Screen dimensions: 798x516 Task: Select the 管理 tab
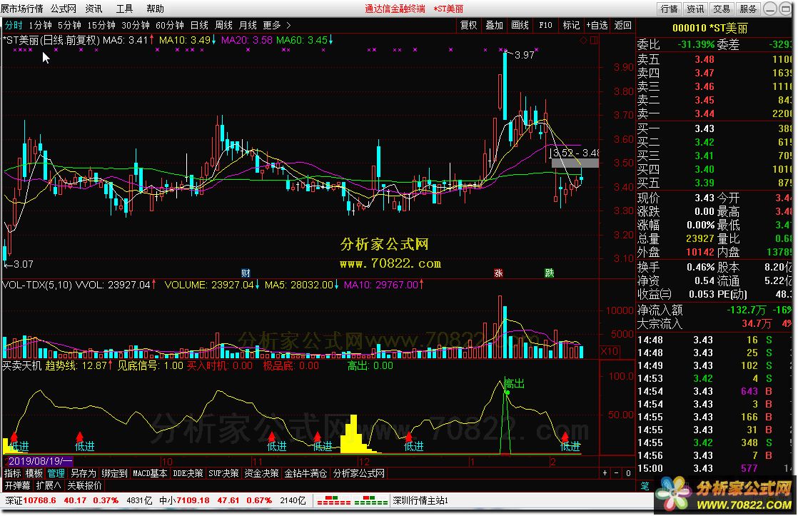[x=56, y=473]
